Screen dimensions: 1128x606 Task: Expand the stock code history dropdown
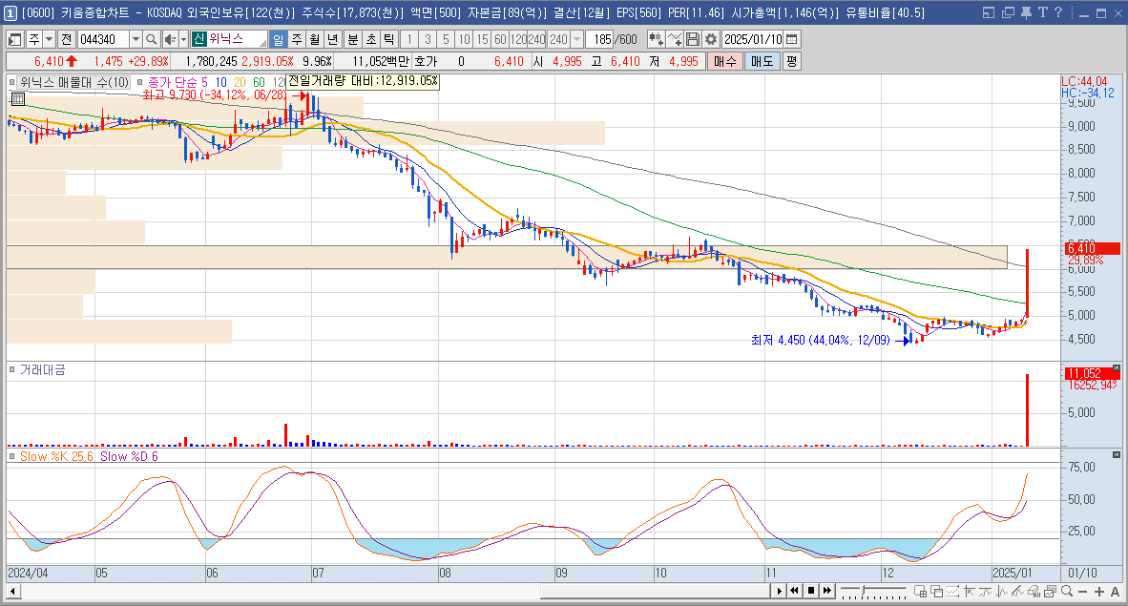click(x=136, y=39)
